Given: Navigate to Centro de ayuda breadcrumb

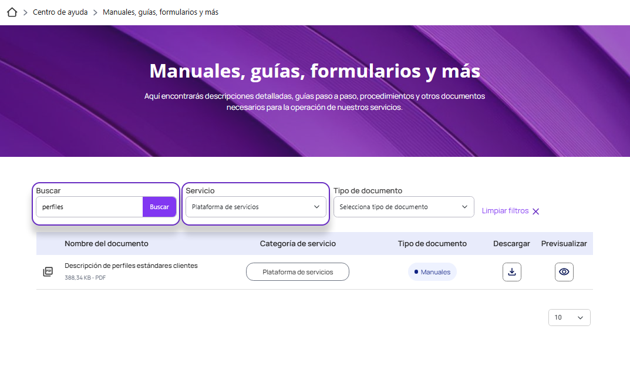Looking at the screenshot, I should click(60, 11).
